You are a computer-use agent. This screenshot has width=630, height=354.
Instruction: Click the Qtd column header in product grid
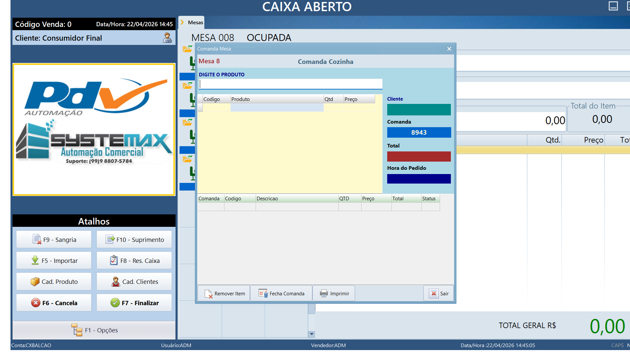coord(334,99)
